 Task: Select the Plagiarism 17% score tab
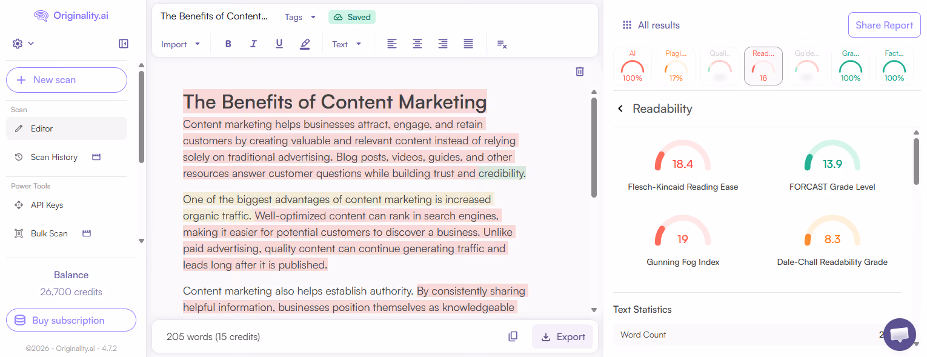(676, 66)
